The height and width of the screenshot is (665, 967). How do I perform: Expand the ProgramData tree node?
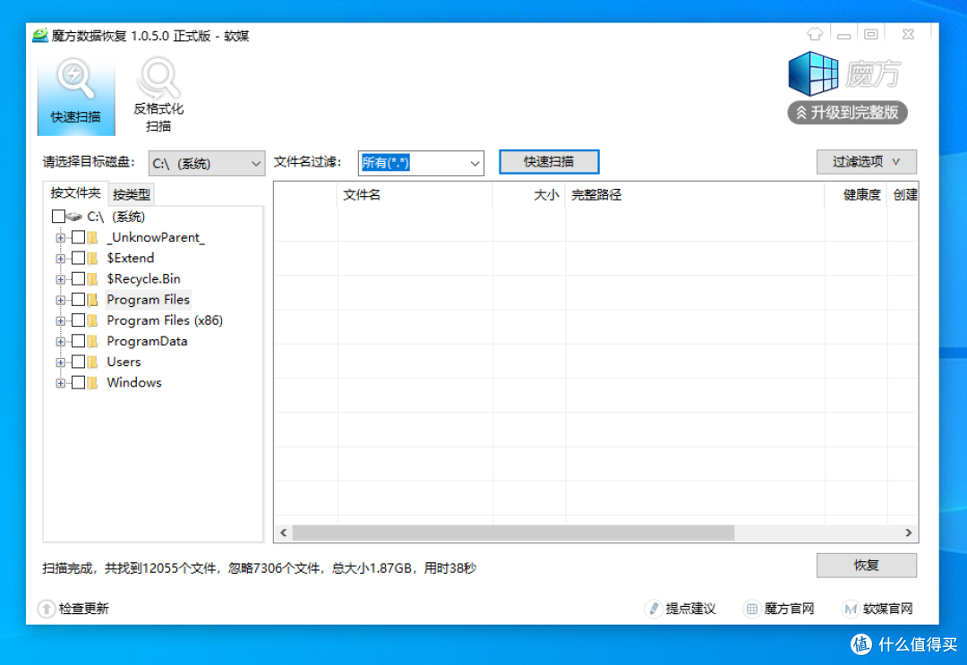click(61, 341)
